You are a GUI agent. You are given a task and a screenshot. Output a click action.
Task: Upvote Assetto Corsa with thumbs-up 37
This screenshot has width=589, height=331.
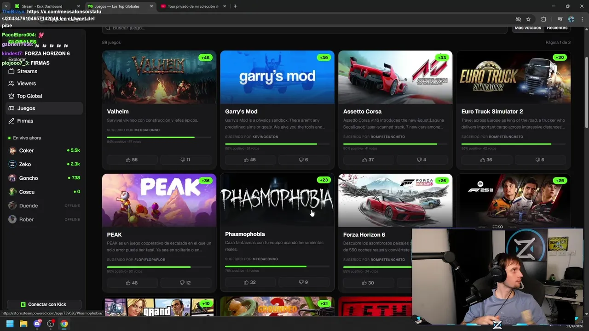click(x=369, y=160)
